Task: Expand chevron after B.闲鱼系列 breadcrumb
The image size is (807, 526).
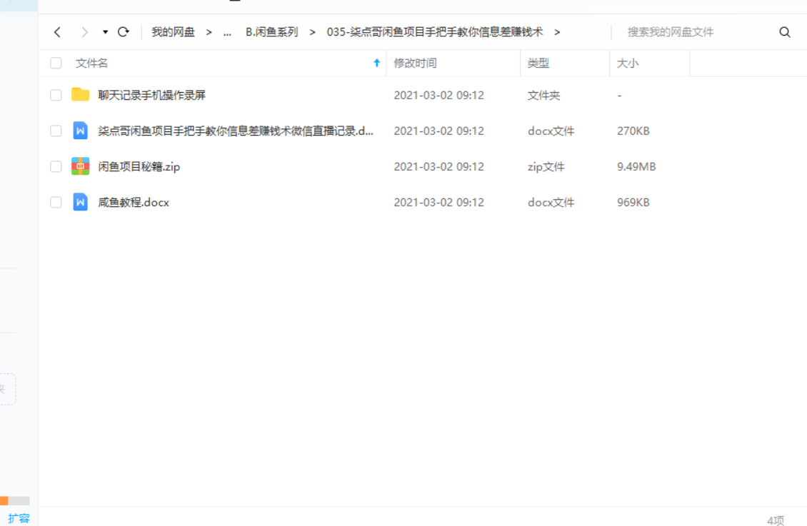Action: tap(312, 32)
